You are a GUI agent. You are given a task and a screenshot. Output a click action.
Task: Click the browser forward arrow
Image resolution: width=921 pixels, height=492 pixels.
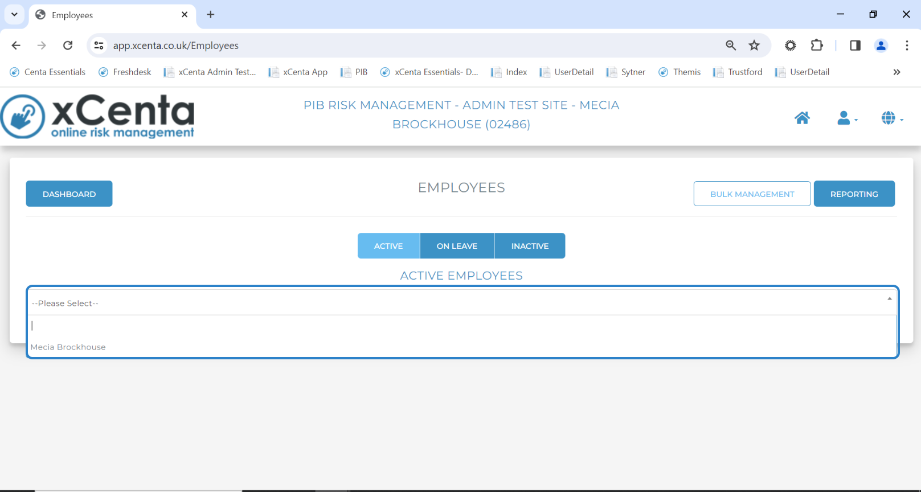tap(42, 46)
